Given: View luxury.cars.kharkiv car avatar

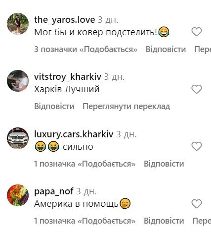Looking at the screenshot, I should click(x=18, y=138).
